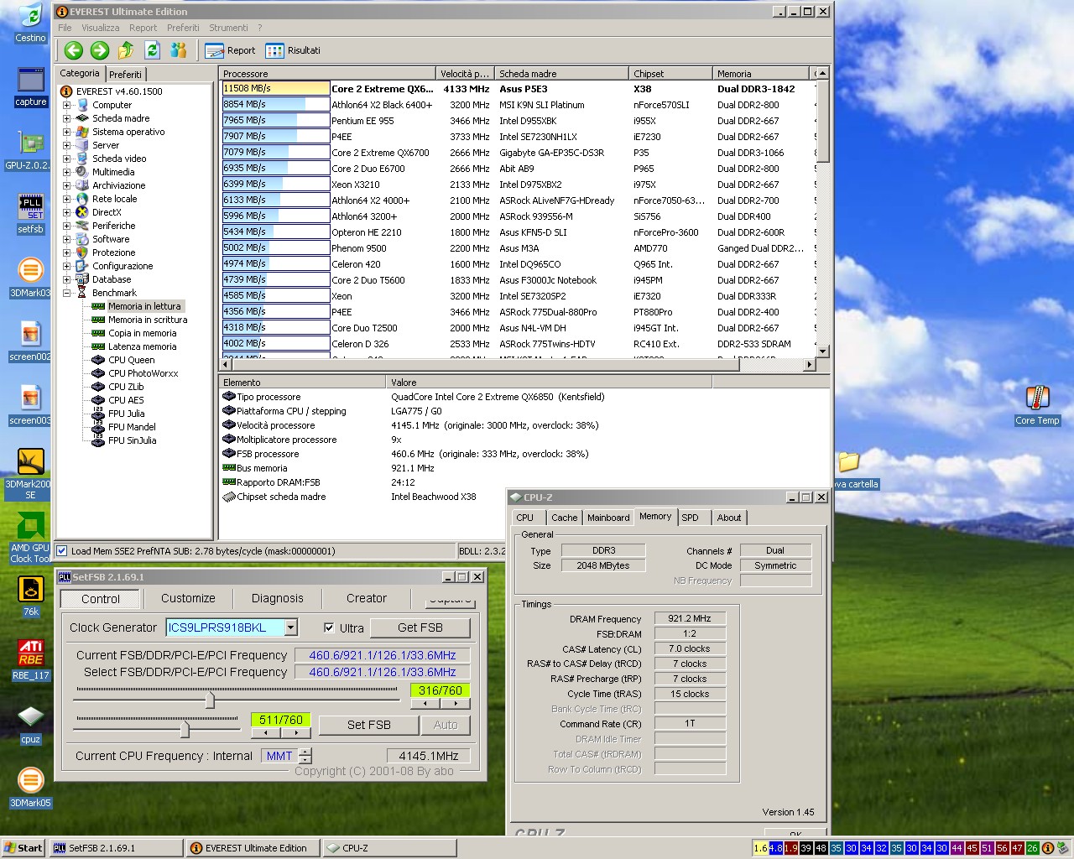1074x859 pixels.
Task: Open the Clock Generator dropdown
Action: click(x=291, y=627)
